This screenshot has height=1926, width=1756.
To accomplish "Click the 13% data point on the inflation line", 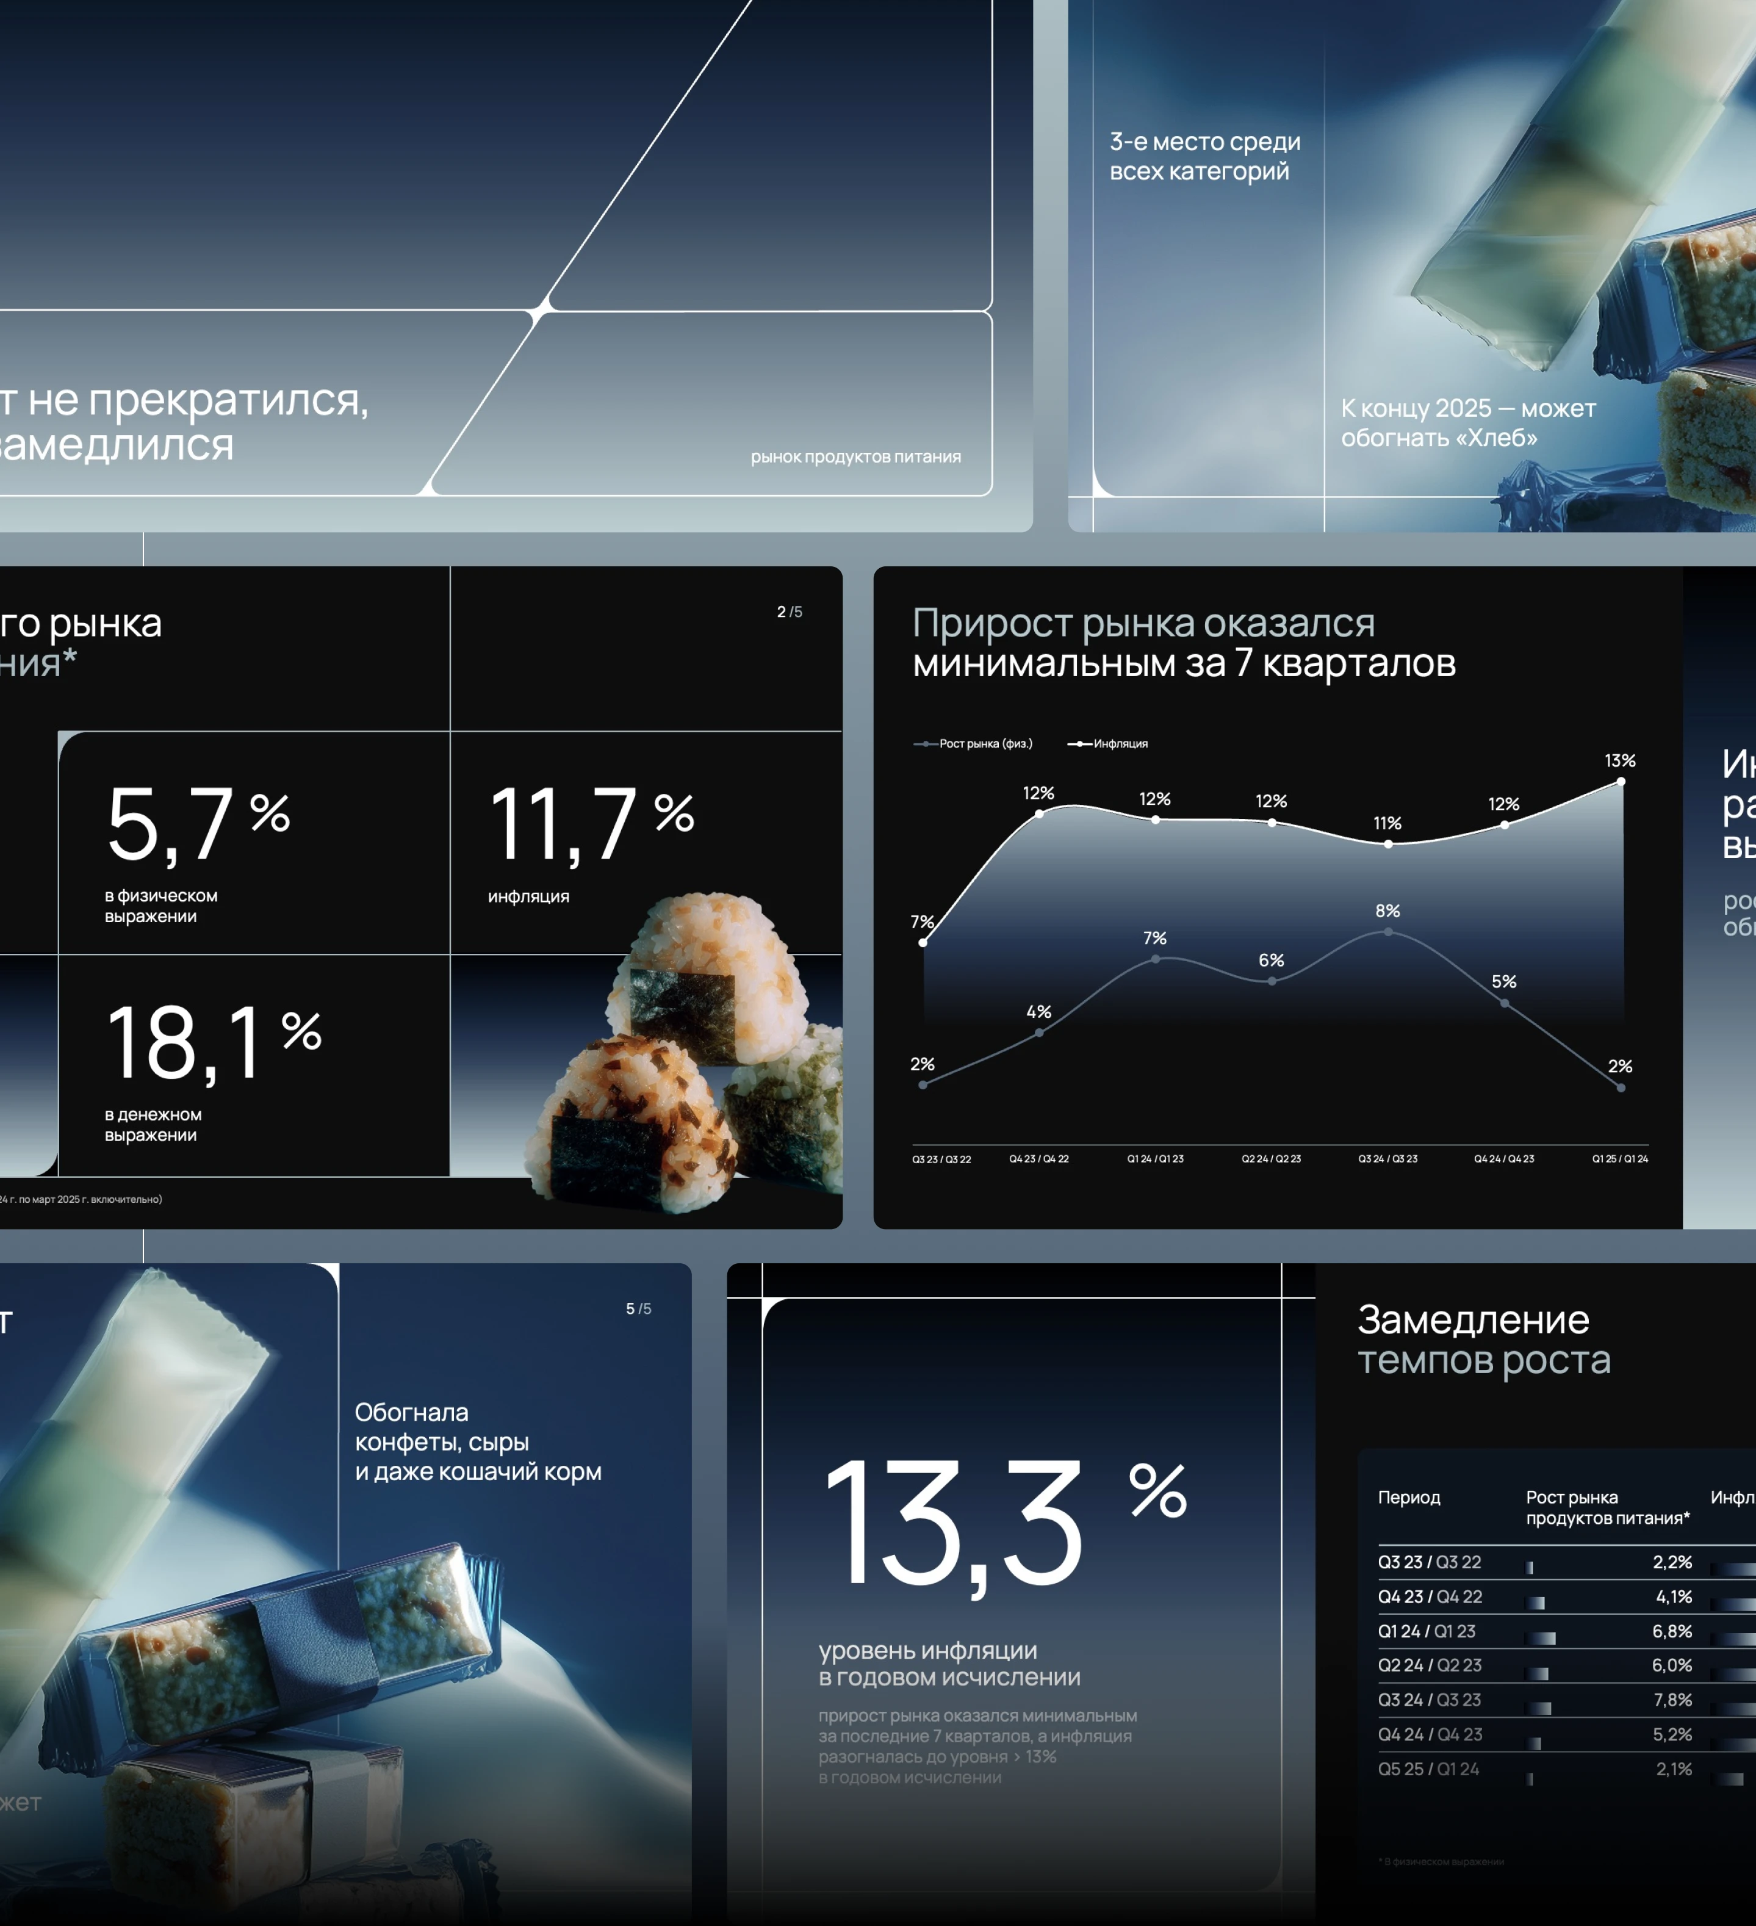I will click(x=1621, y=782).
